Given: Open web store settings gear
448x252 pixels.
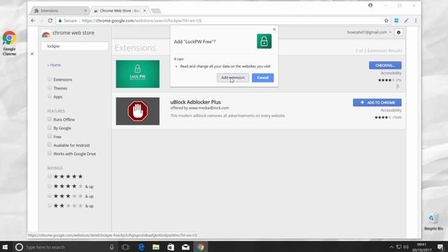Looking at the screenshot, I should (398, 32).
